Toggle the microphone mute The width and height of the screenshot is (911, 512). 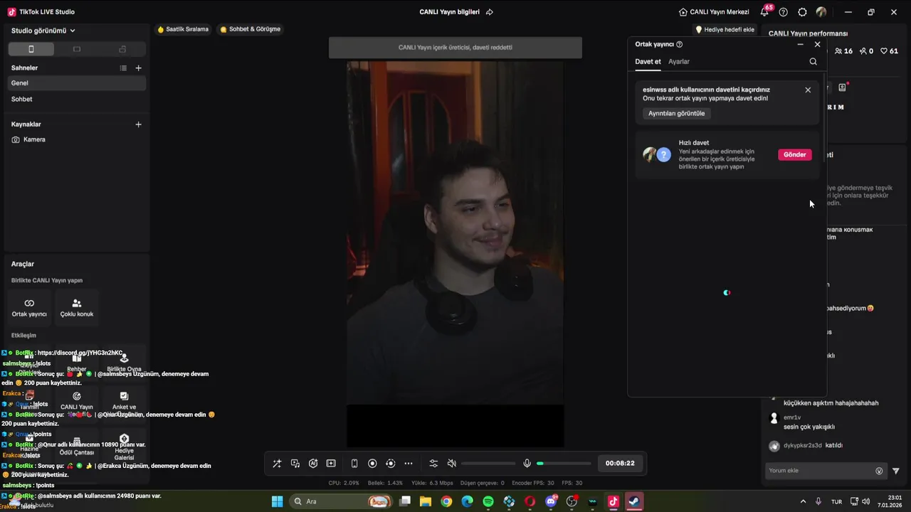(527, 464)
